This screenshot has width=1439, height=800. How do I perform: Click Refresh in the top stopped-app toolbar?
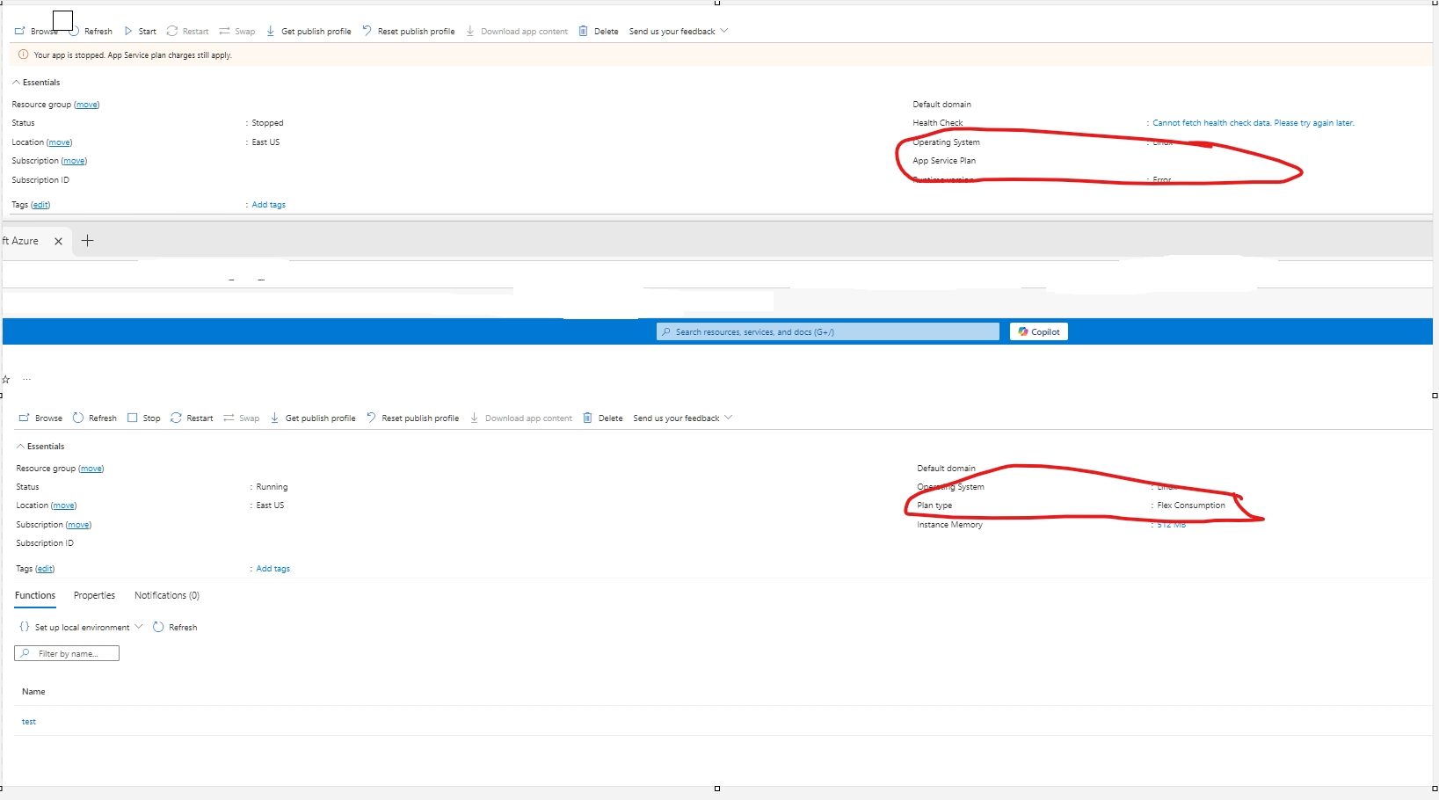pos(91,31)
